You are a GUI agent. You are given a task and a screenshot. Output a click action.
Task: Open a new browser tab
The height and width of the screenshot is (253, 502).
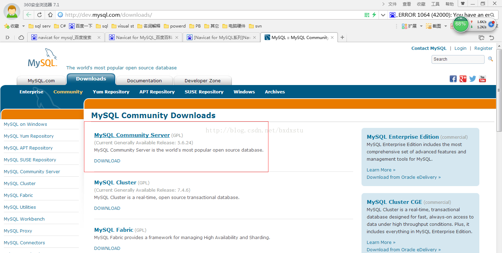(342, 37)
